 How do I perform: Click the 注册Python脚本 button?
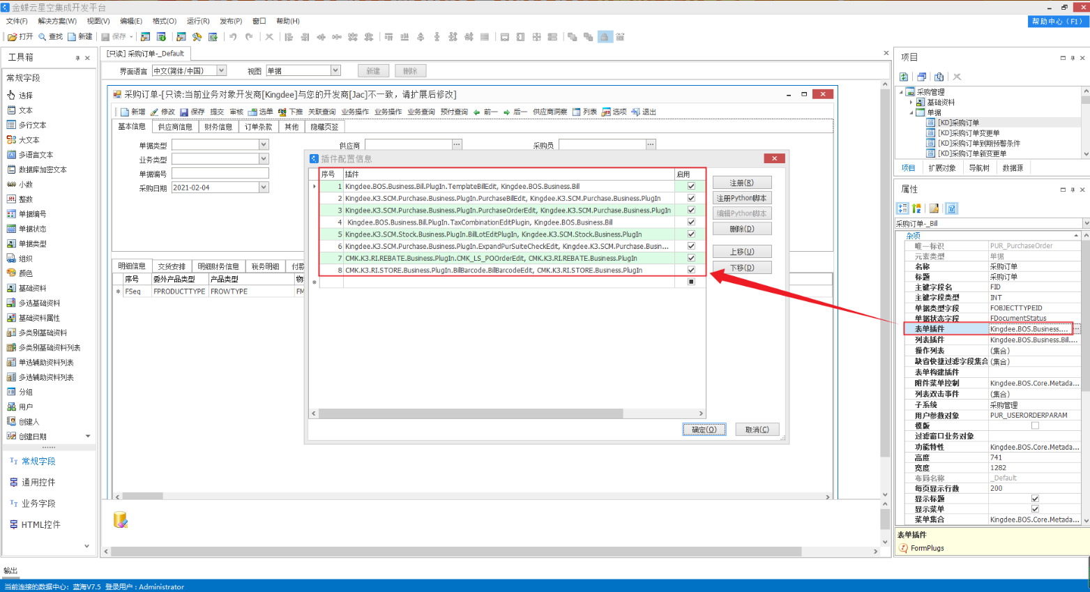click(x=742, y=198)
